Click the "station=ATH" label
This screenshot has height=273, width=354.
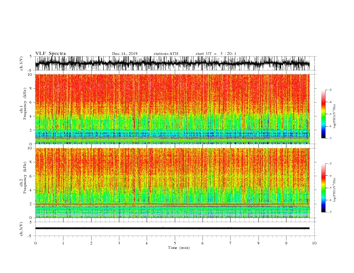(x=166, y=54)
